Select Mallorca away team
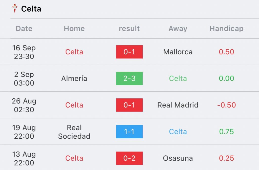This screenshot has width=259, height=170. tap(178, 52)
